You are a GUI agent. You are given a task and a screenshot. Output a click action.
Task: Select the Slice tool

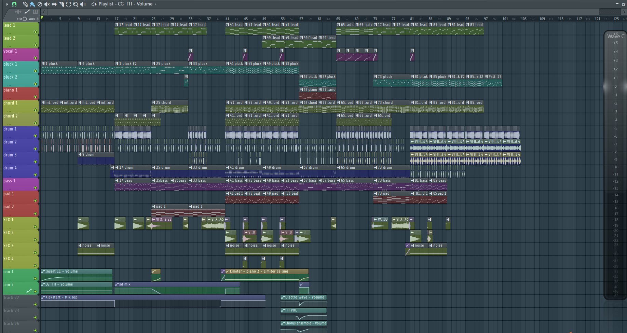point(62,4)
